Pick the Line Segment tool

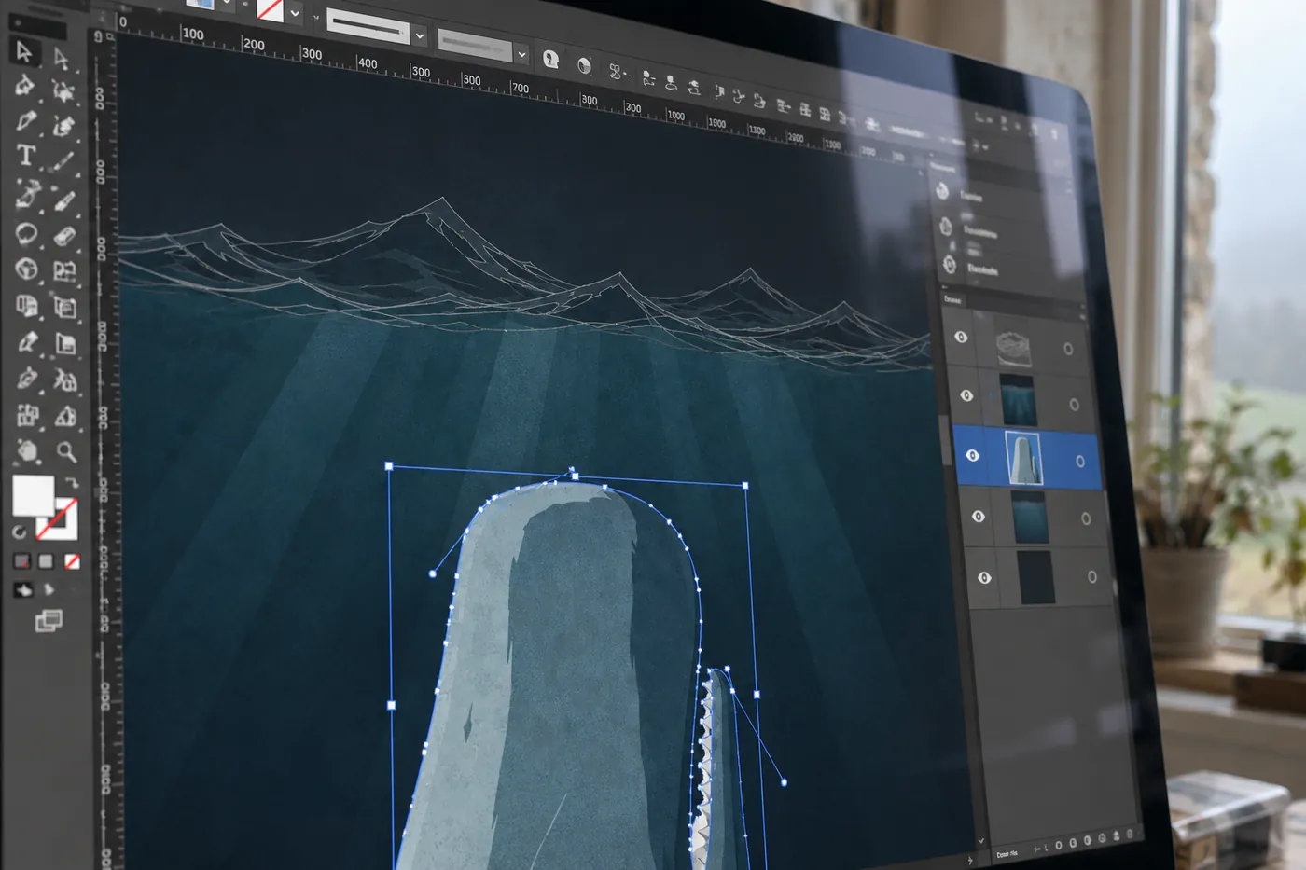(x=63, y=162)
